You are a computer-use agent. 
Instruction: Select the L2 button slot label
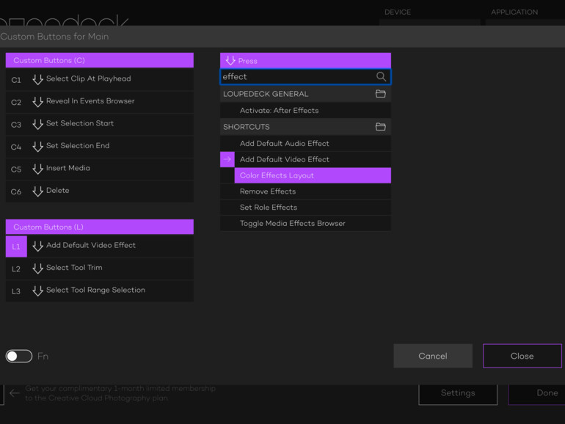(x=16, y=268)
